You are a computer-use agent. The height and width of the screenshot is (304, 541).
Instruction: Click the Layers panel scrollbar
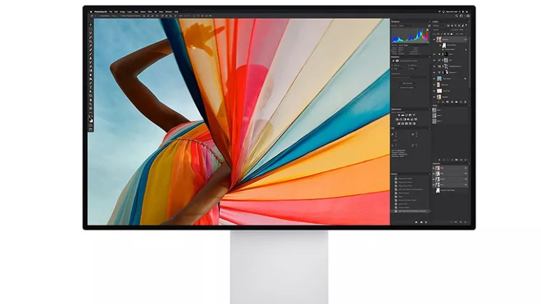click(x=470, y=62)
